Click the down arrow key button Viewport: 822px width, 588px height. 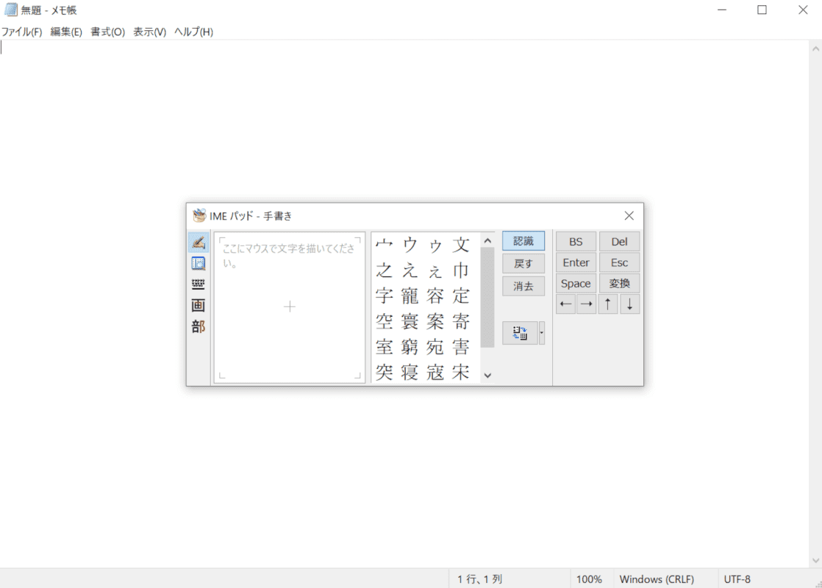629,304
